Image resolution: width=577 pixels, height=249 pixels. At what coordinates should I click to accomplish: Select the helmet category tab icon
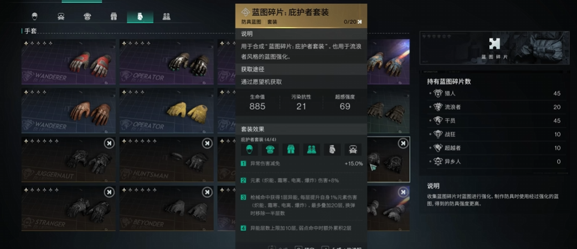[34, 17]
